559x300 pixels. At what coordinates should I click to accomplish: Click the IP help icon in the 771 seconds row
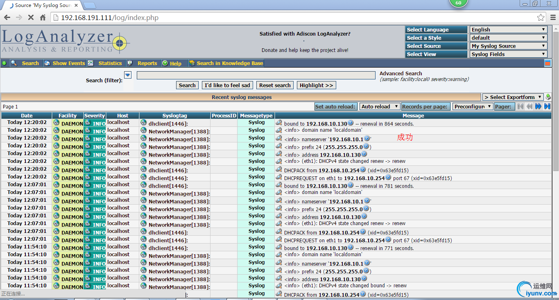(x=351, y=247)
